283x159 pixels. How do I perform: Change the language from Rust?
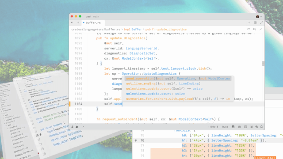[x=225, y=127]
